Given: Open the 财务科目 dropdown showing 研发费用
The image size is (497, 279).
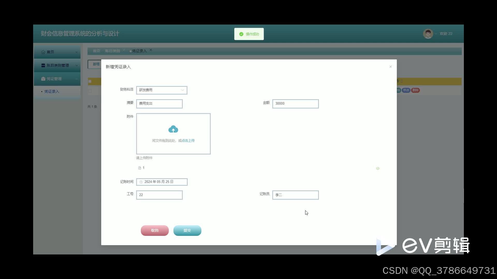Looking at the screenshot, I should coord(162,90).
